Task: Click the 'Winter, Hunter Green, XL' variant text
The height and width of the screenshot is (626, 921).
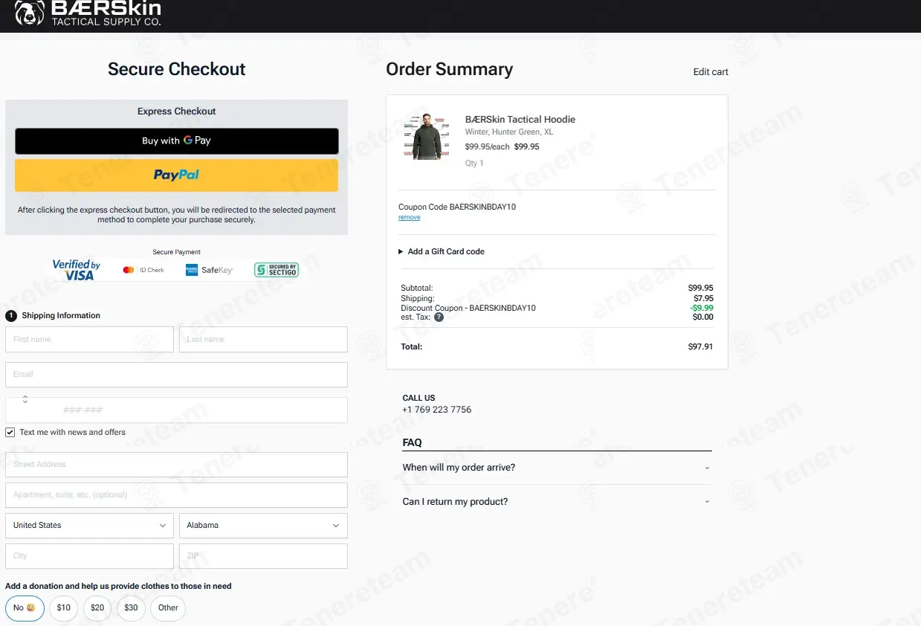Action: (x=509, y=132)
